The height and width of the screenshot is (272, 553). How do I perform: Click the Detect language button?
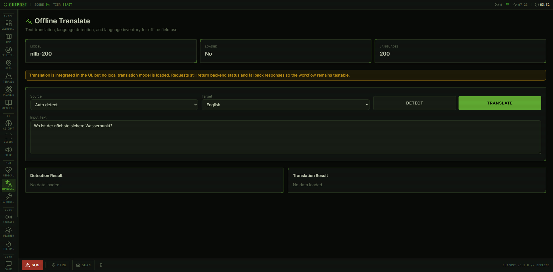[414, 103]
